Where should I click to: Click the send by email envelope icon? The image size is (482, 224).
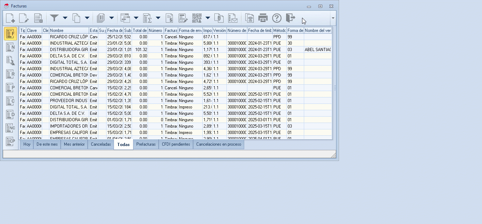coord(233,18)
